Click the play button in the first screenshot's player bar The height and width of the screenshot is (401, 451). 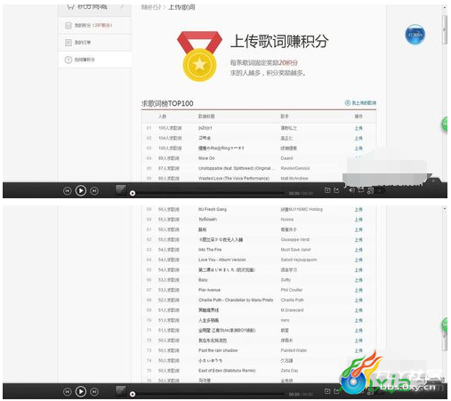tap(81, 190)
